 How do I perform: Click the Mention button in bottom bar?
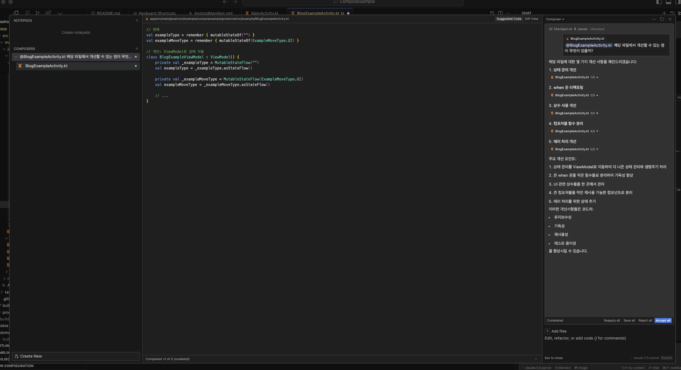tap(563, 368)
